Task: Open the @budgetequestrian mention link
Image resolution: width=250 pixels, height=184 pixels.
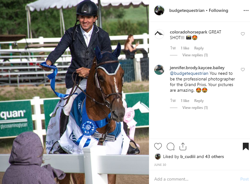Action: [189, 73]
